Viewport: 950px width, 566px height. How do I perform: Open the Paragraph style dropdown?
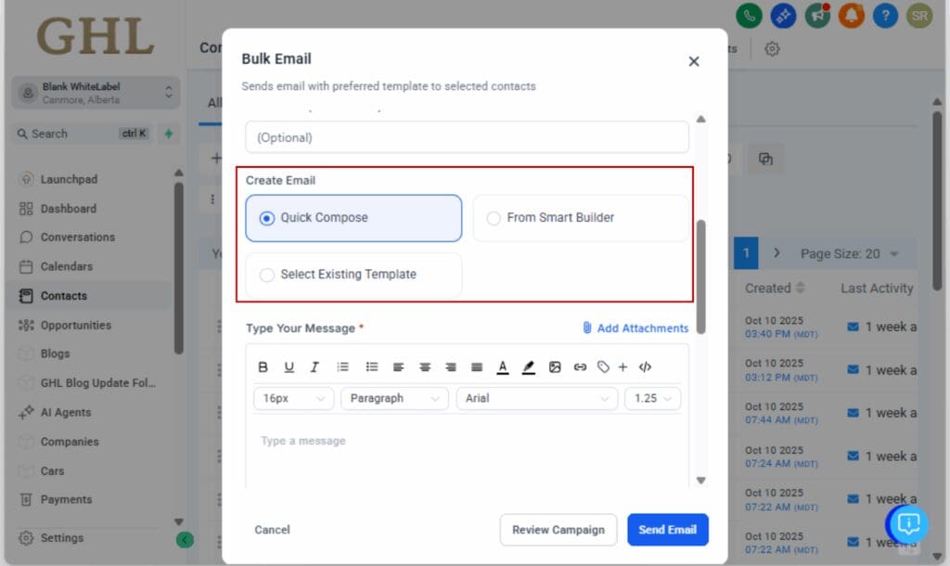pos(393,398)
